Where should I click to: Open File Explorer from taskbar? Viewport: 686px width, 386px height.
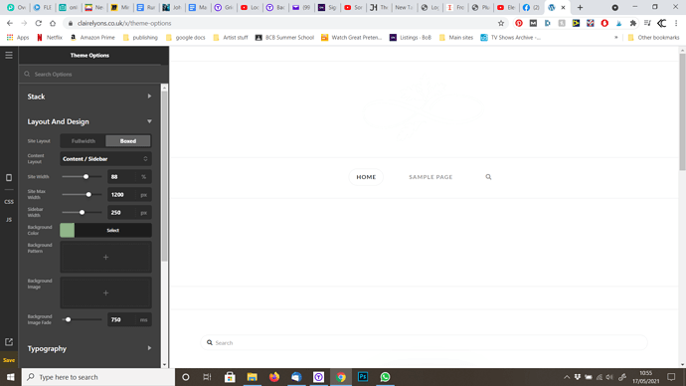tap(252, 377)
